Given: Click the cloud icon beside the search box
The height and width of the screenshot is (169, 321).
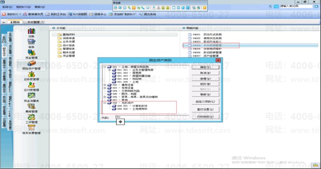Looking at the screenshot, I should pos(276,6).
